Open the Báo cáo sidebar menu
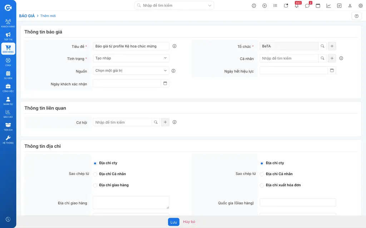 pos(8,114)
